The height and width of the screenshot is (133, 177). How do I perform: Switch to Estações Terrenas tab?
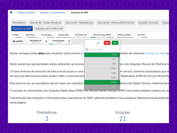point(148,23)
